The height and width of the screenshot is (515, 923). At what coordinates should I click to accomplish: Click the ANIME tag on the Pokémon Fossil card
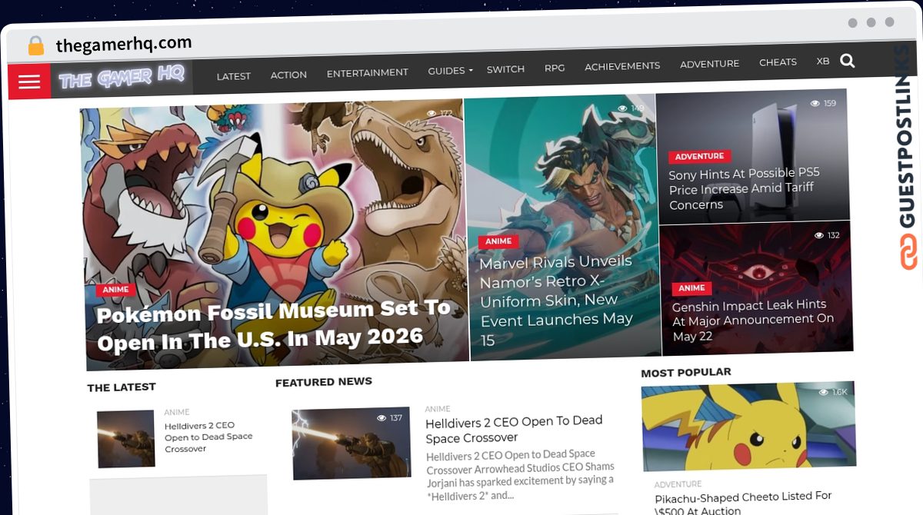(115, 290)
